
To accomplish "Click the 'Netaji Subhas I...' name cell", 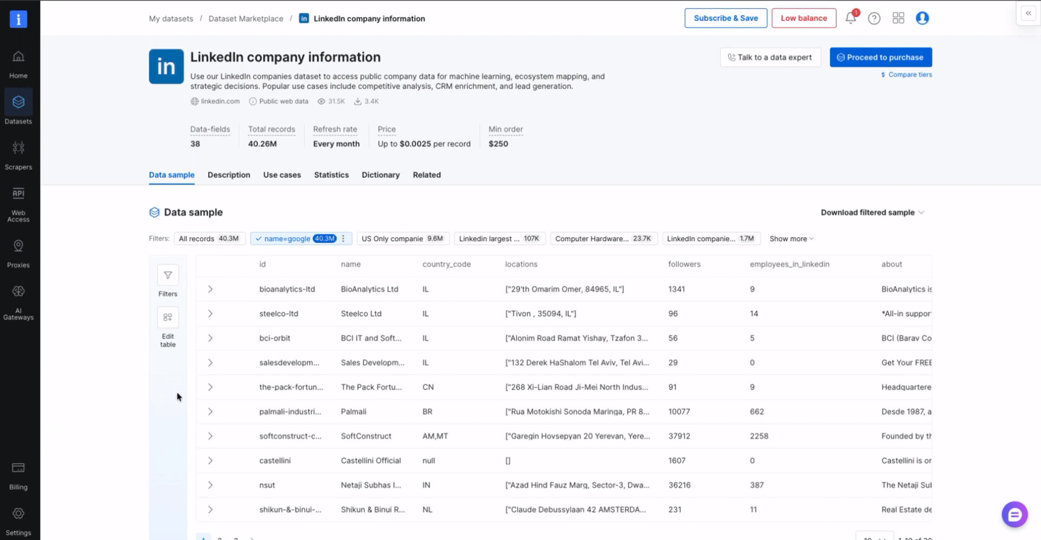I will click(x=371, y=485).
